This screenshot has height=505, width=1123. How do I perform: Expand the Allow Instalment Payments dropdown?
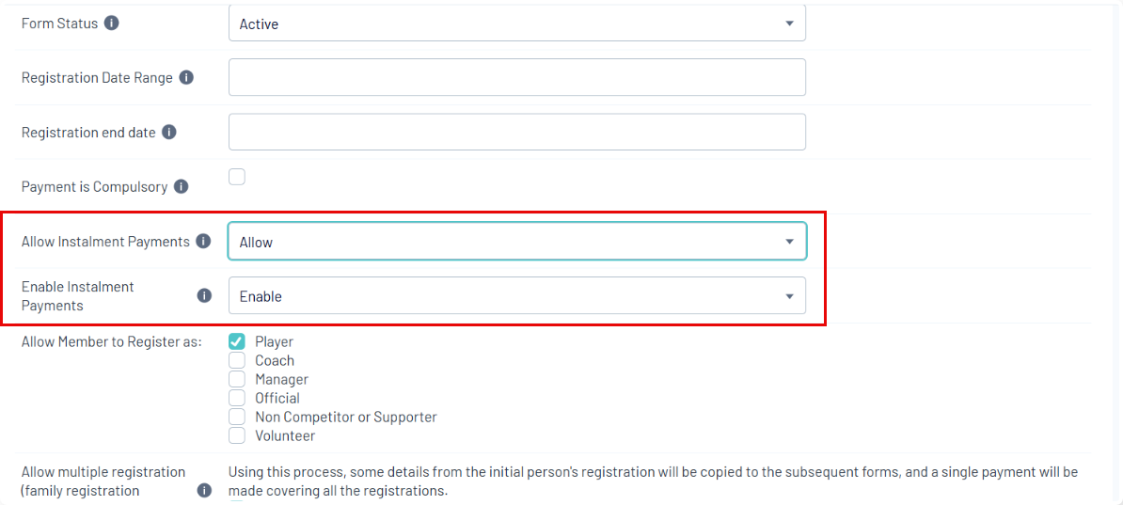point(516,242)
